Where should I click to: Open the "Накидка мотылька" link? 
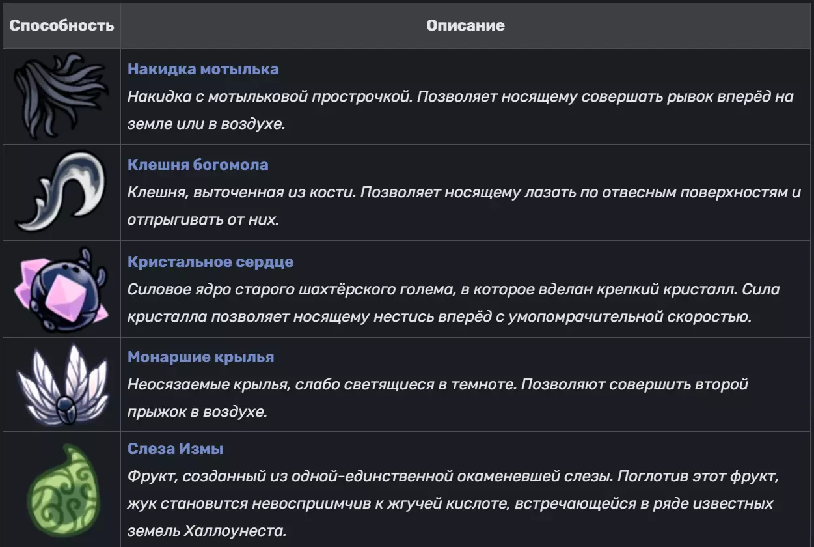coord(203,69)
